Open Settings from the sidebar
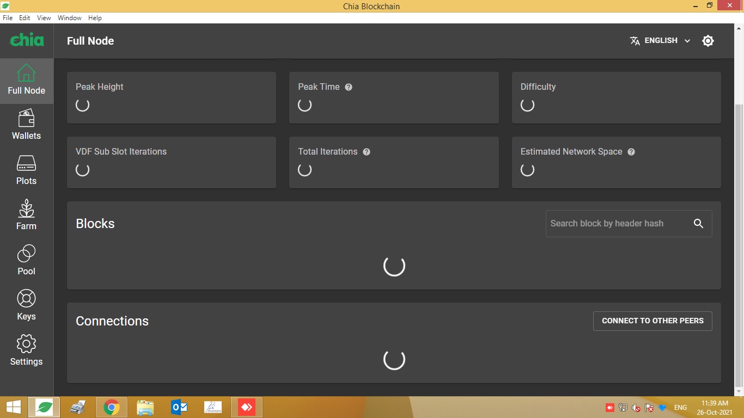This screenshot has height=418, width=744. 26,352
